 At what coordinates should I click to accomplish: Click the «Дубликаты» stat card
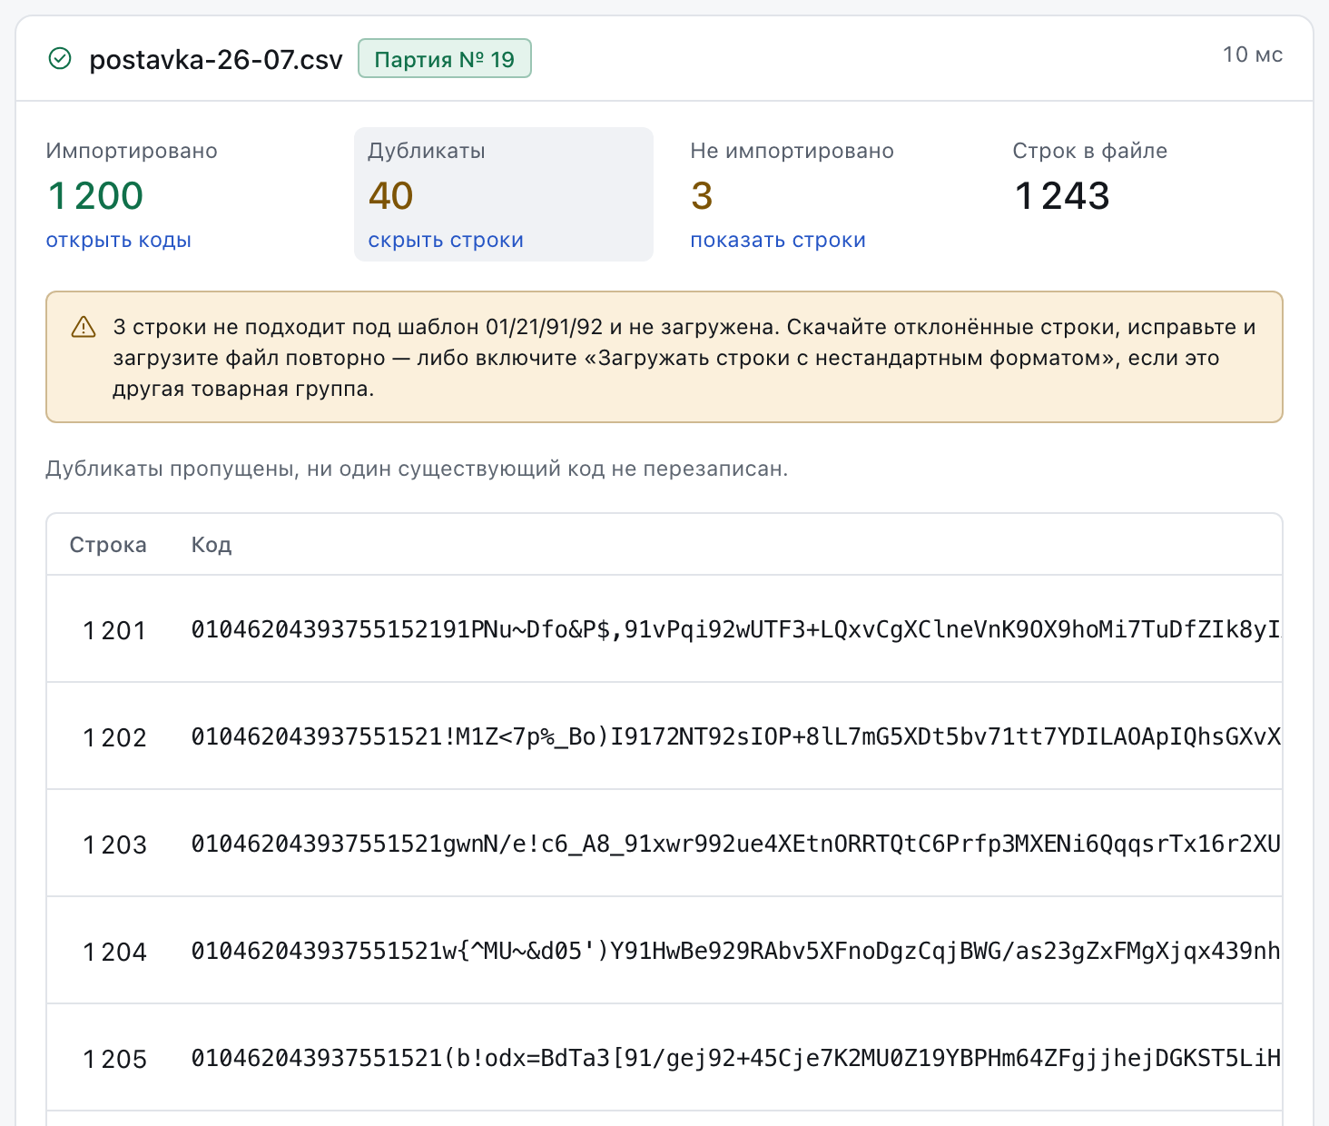click(504, 194)
